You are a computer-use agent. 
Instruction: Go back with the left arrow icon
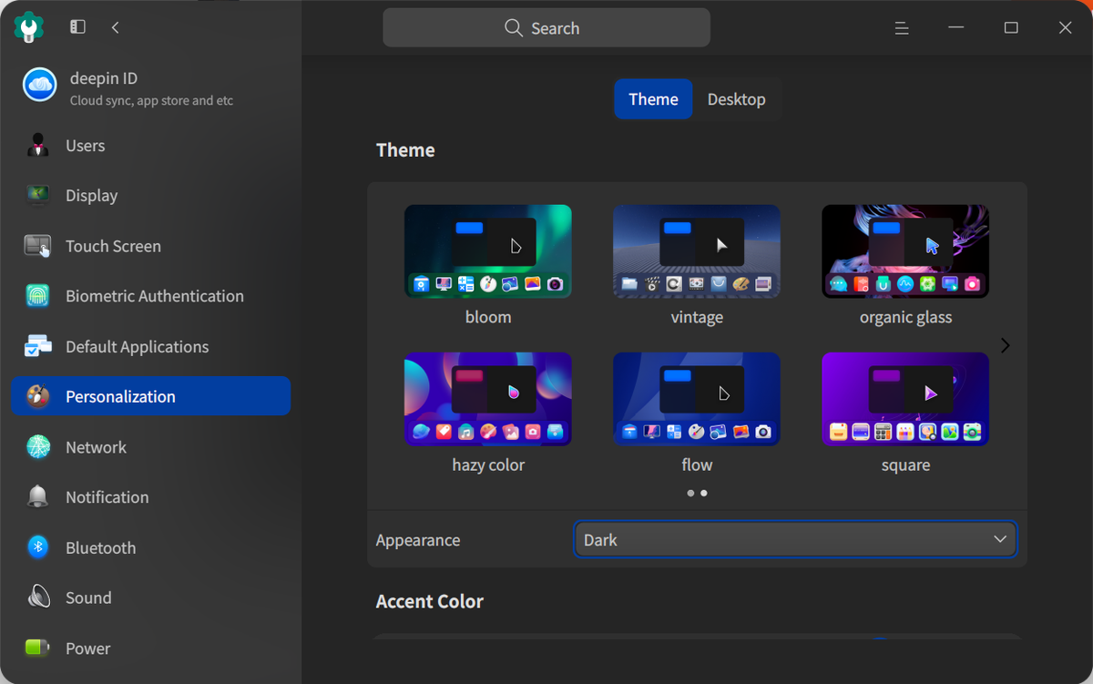116,27
